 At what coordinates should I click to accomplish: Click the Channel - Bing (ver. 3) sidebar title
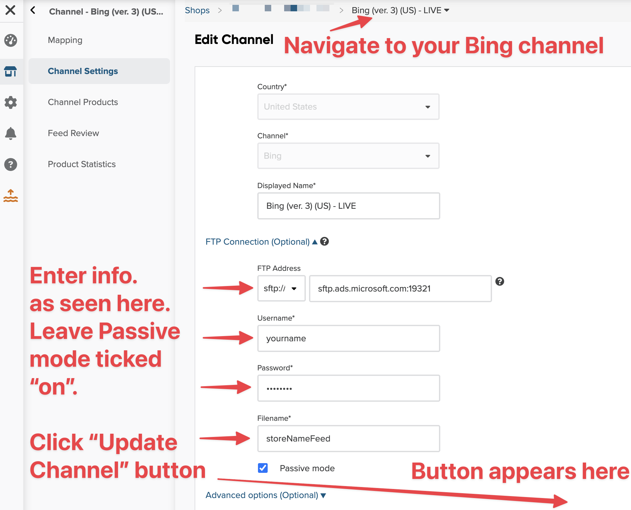[106, 12]
